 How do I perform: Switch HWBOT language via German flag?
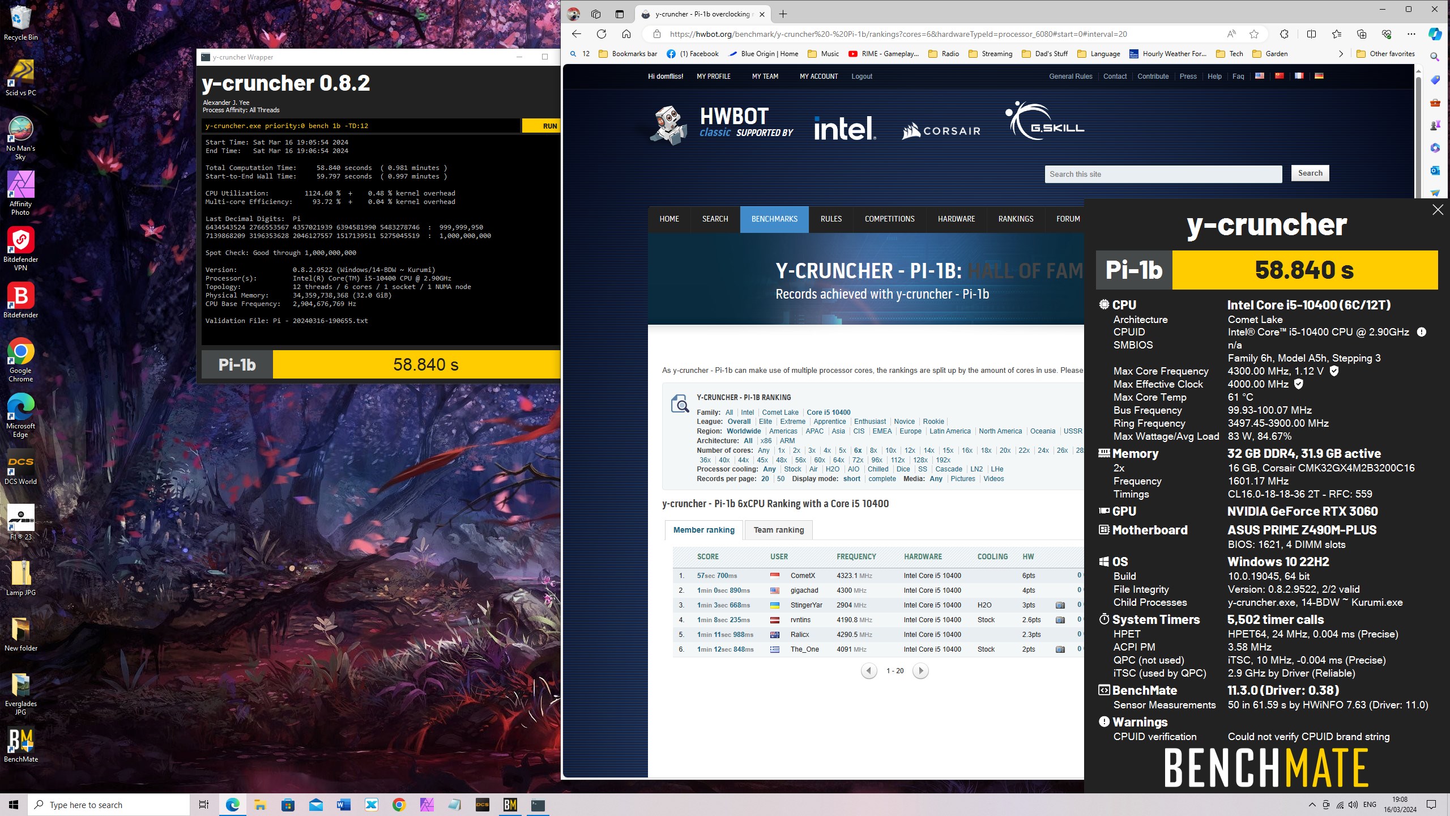click(1319, 76)
